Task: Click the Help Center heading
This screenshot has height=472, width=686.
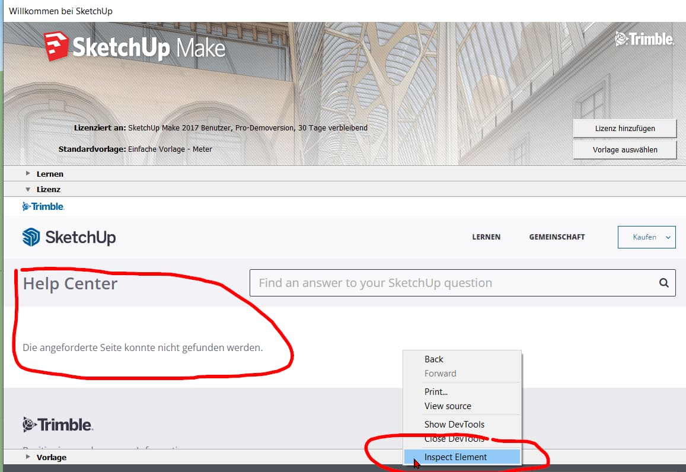Action: point(70,284)
